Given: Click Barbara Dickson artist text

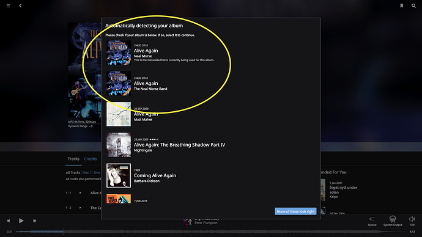Looking at the screenshot, I should pyautogui.click(x=147, y=181).
